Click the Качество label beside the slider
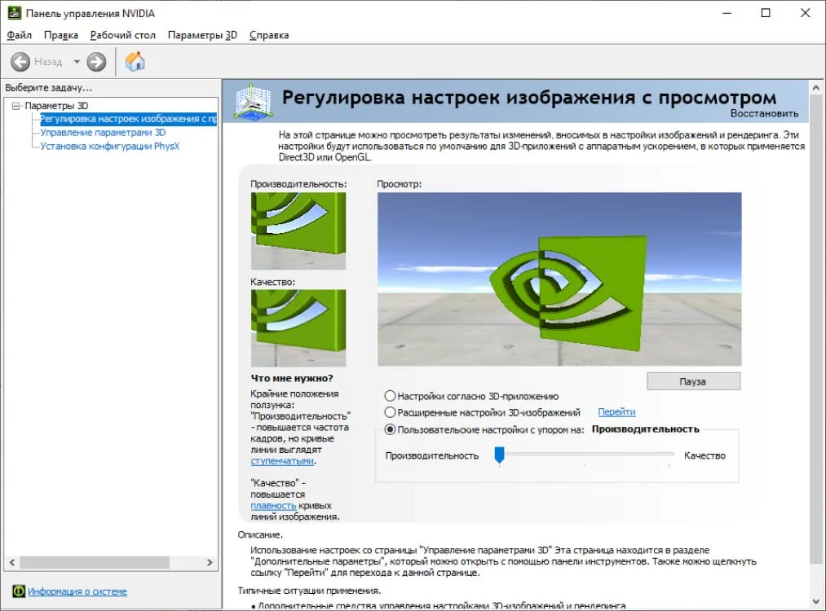 click(x=705, y=455)
